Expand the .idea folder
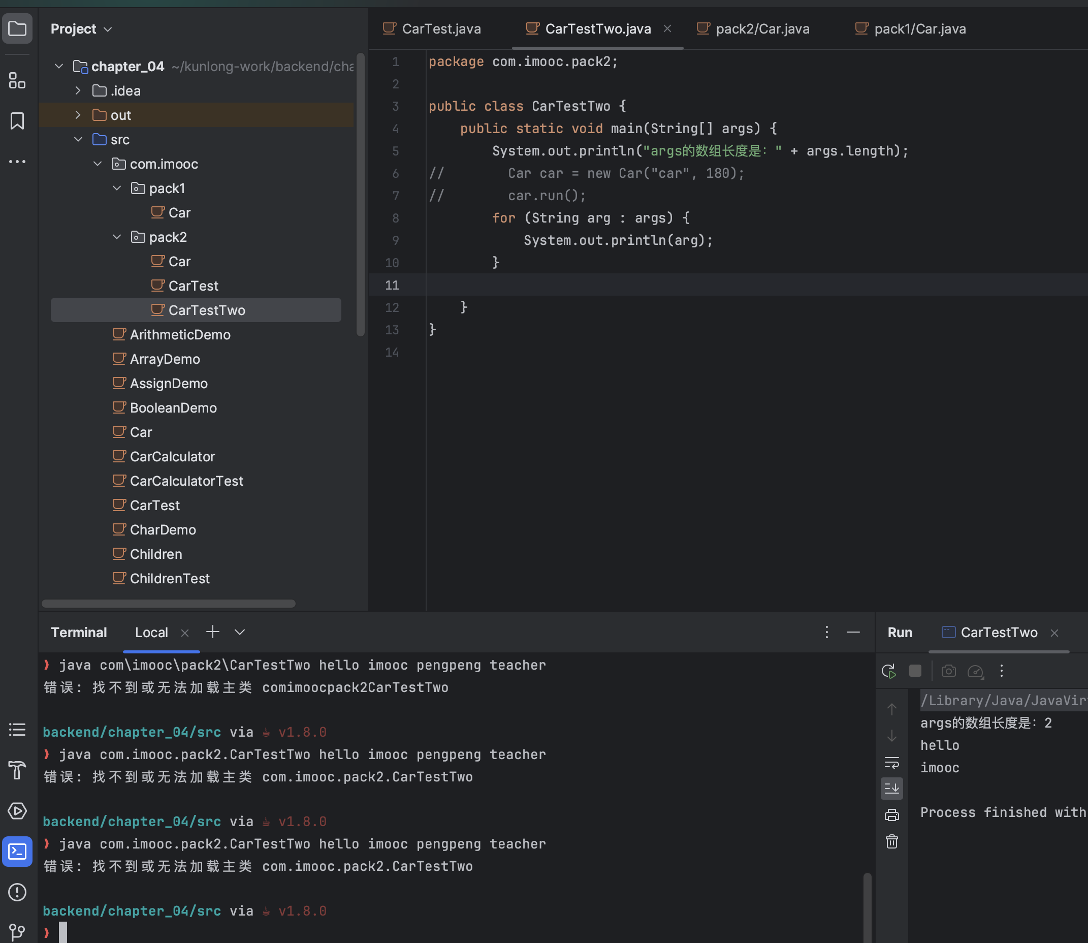1088x943 pixels. tap(78, 90)
